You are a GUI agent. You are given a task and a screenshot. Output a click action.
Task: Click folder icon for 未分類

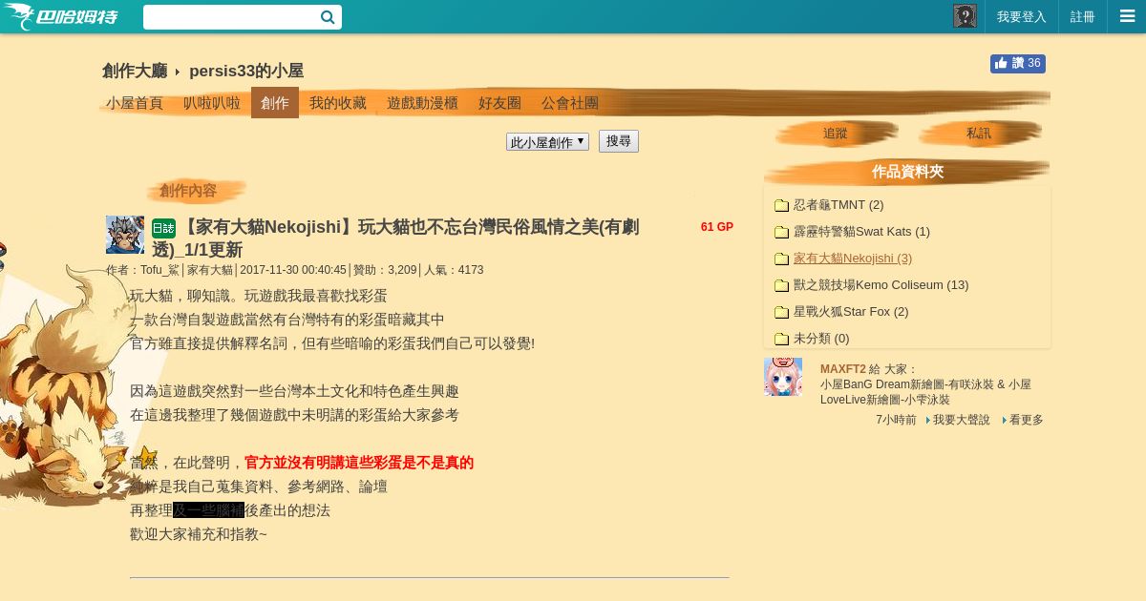[781, 339]
